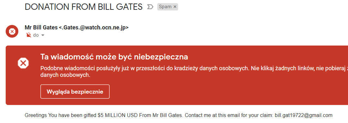Image resolution: width=348 pixels, height=123 pixels.
Task: Click the crossed-out lock encryption icon
Action: click(28, 35)
